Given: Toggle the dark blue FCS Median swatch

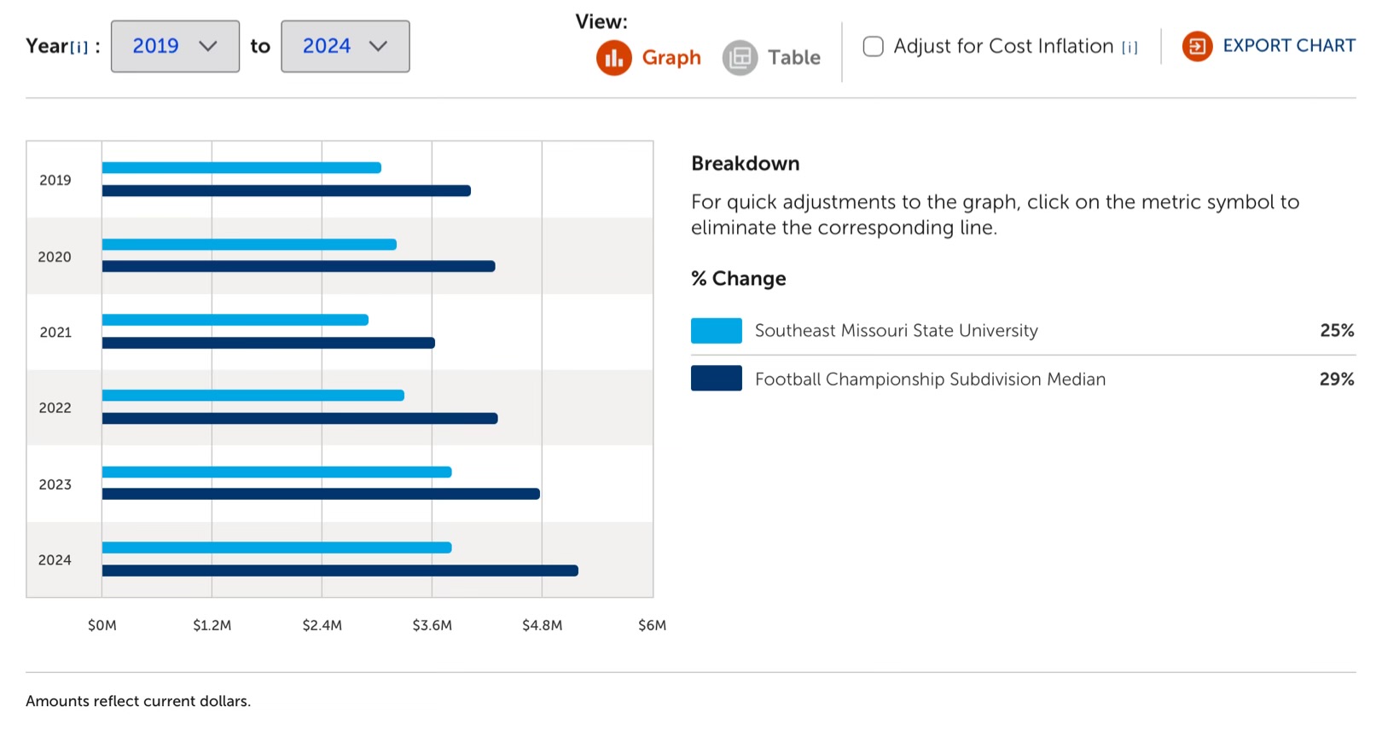Looking at the screenshot, I should [716, 379].
